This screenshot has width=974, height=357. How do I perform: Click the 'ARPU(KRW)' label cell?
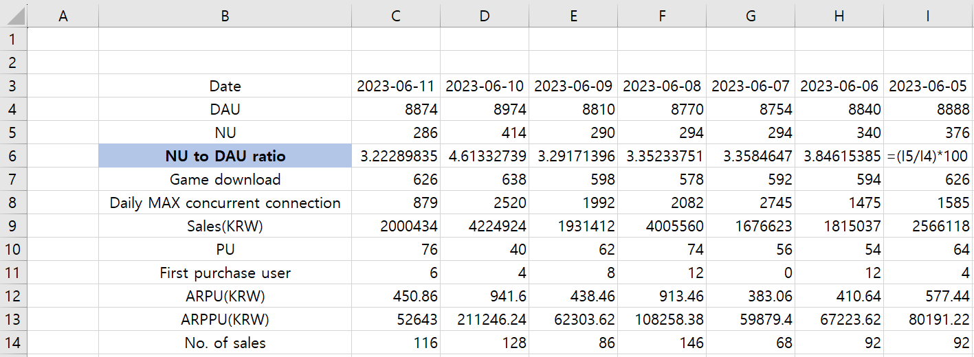tap(225, 296)
